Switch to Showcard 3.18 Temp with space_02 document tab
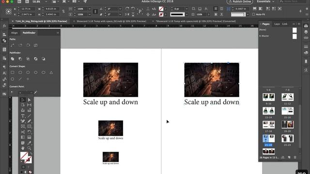Viewport: 310px width, 174px height. [x=111, y=21]
